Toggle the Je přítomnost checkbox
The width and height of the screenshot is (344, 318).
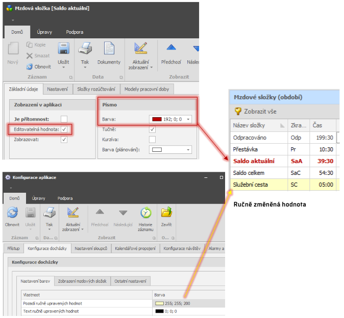64,119
